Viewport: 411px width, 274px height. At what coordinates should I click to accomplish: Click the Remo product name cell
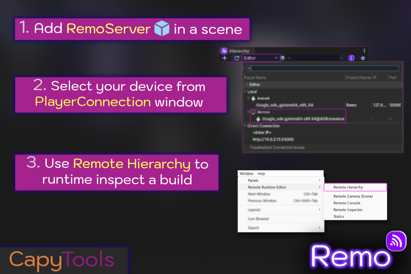click(351, 105)
